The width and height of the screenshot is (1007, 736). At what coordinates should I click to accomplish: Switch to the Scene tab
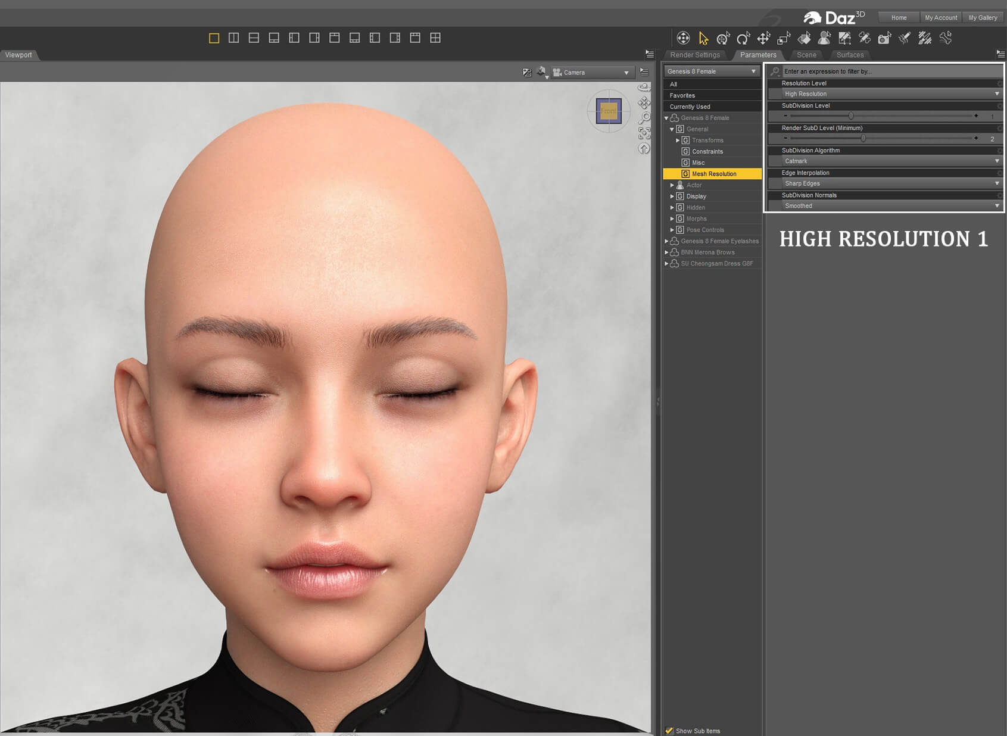pos(806,55)
